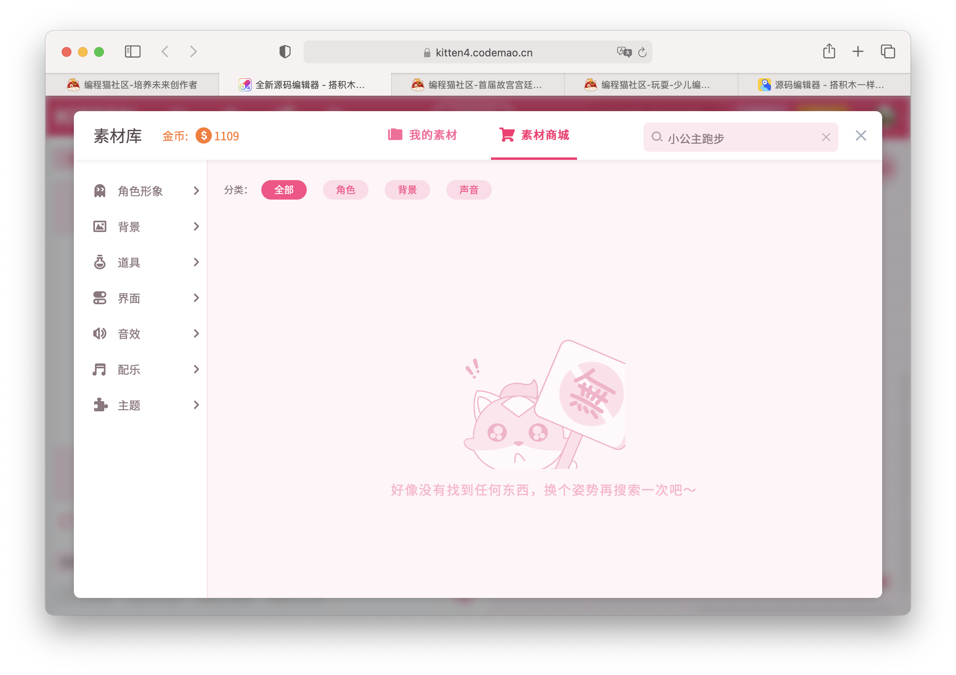
Task: Click the 主题 category label
Action: pyautogui.click(x=129, y=406)
